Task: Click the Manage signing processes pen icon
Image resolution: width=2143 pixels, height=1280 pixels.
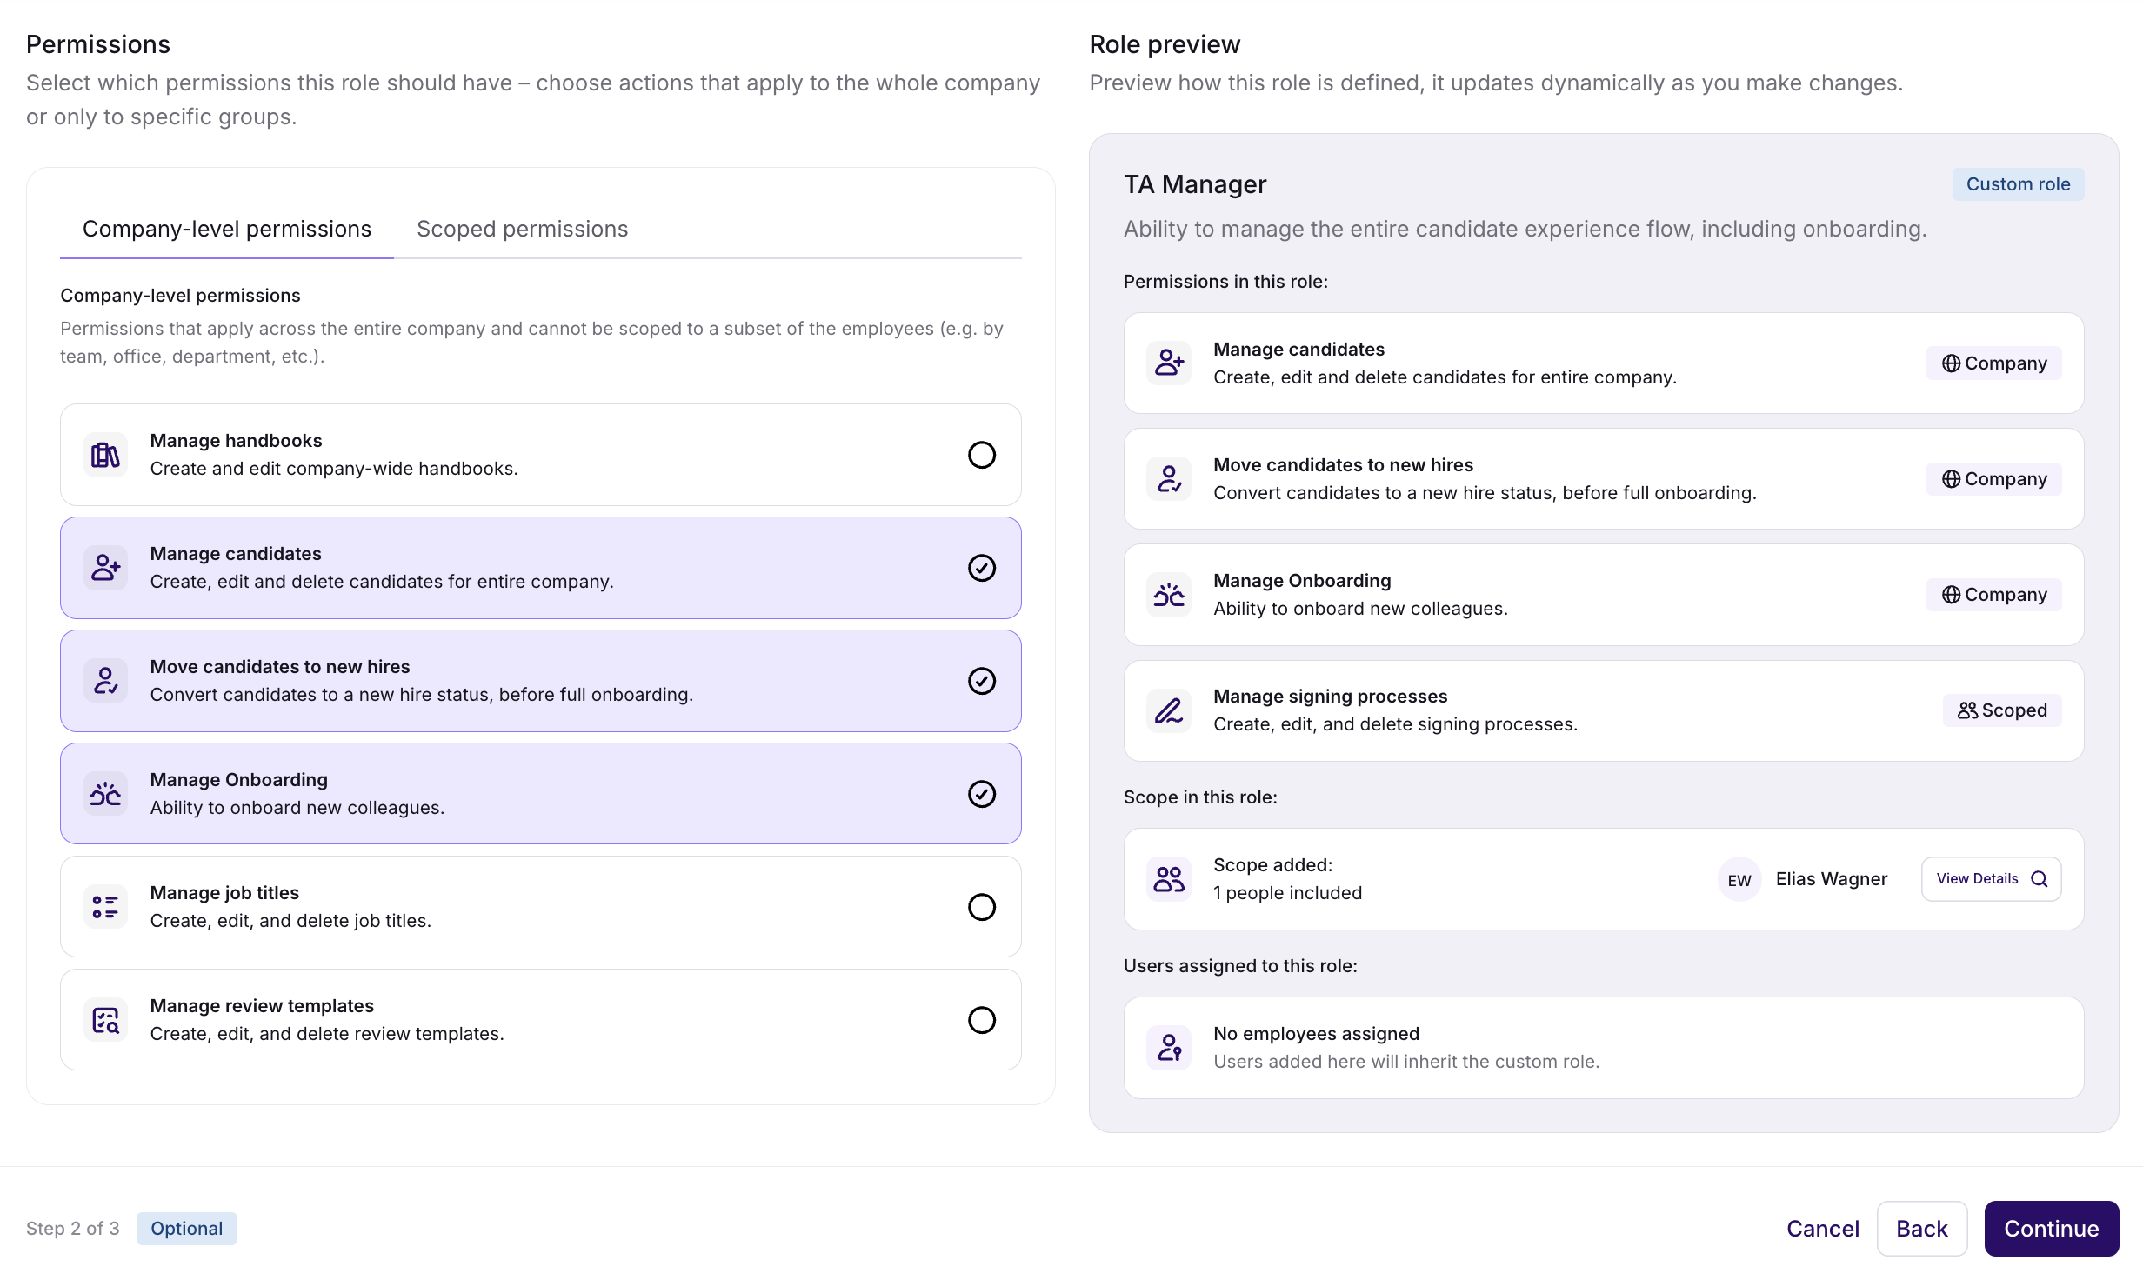Action: click(1168, 710)
